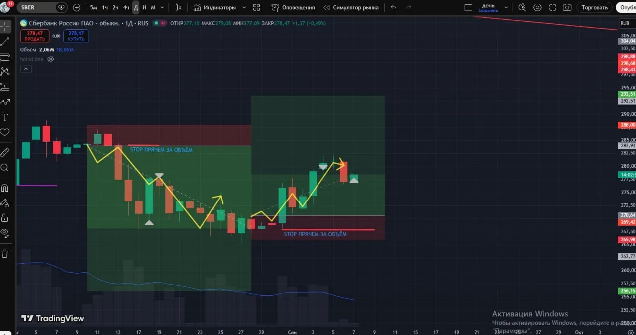Launch Симулятор рынка replay
The height and width of the screenshot is (335, 636).
(x=351, y=7)
